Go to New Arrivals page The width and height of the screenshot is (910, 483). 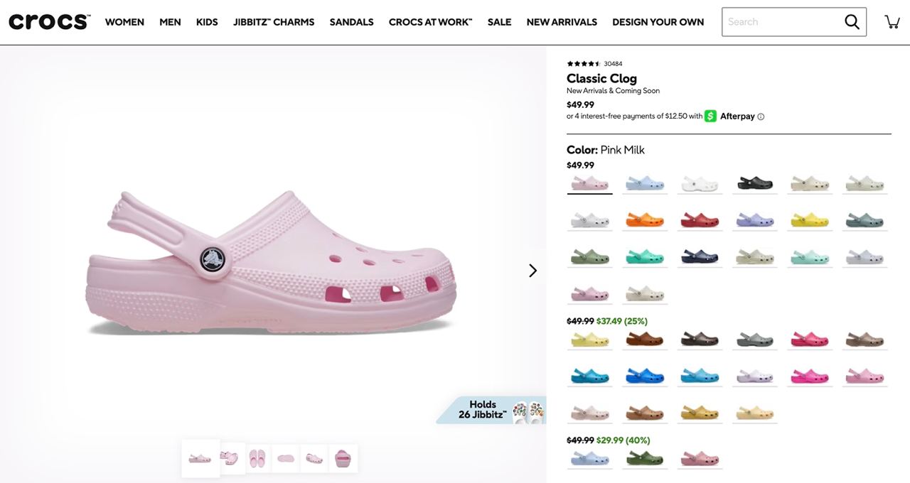(x=562, y=22)
